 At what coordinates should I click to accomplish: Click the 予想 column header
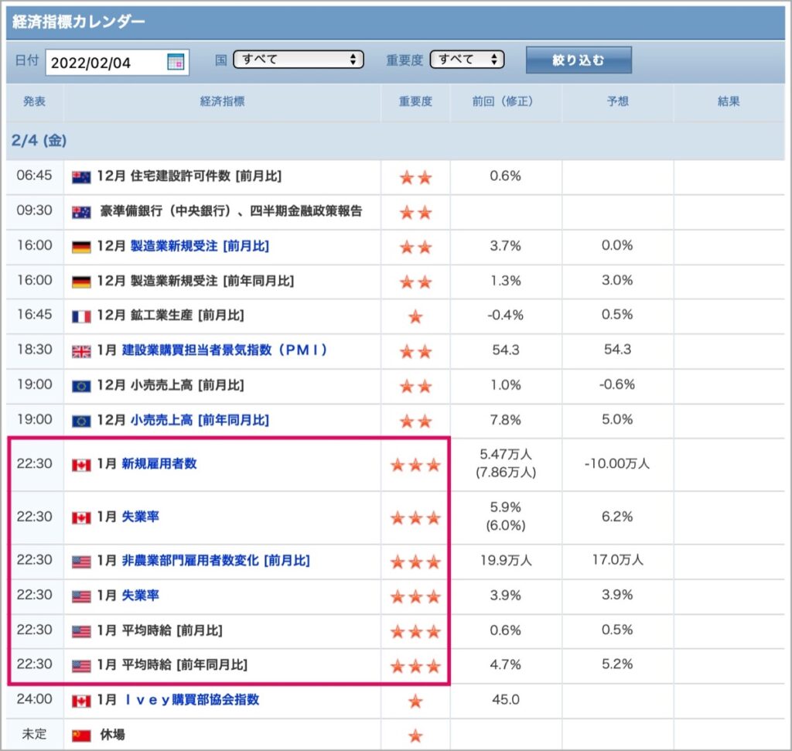click(x=617, y=101)
